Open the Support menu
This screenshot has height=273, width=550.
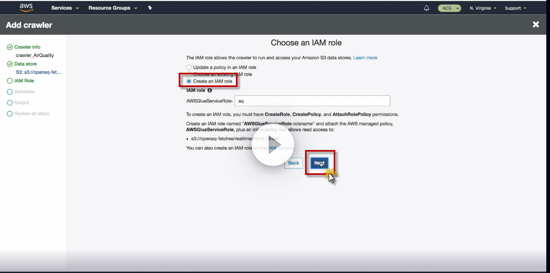[x=515, y=8]
